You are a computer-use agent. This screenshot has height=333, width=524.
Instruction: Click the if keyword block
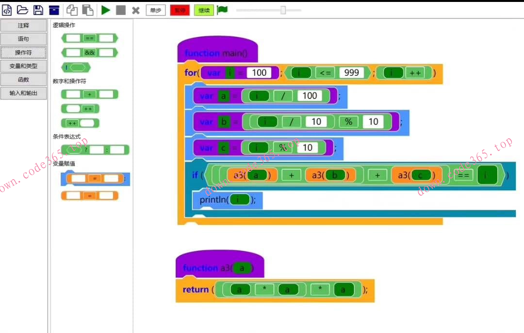click(195, 175)
